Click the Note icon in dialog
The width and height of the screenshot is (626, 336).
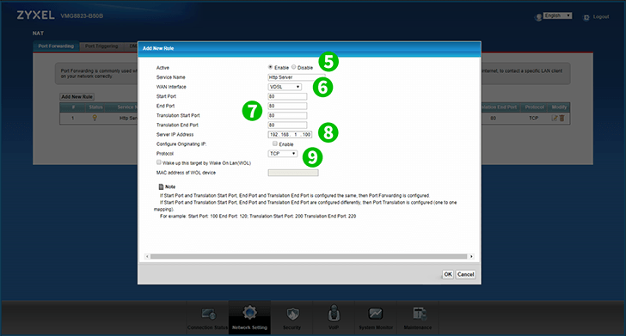tap(161, 186)
